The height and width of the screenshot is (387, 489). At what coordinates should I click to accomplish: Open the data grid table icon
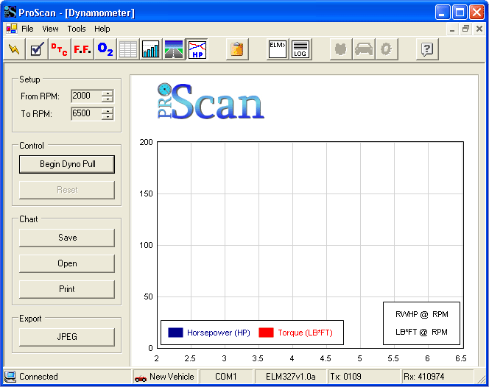tap(128, 49)
